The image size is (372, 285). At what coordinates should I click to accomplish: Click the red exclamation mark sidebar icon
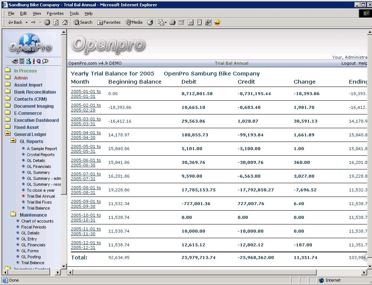(34, 61)
